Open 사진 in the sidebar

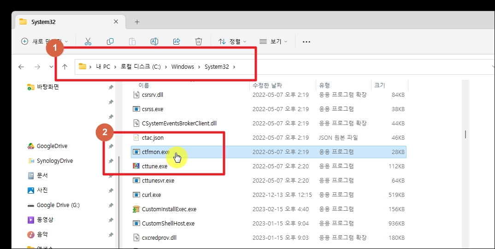pos(38,190)
